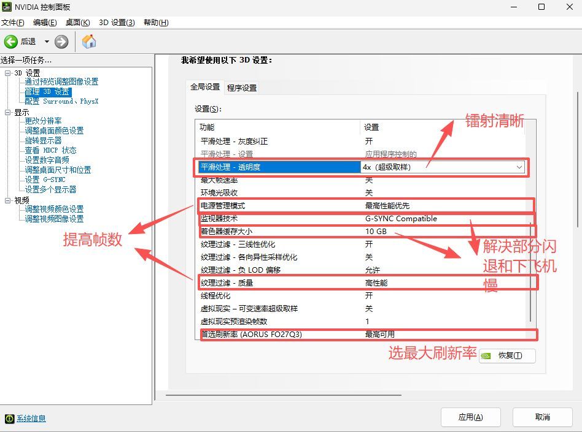This screenshot has height=432, width=582.
Task: Select the 着色器缓存大小 row
Action: (x=363, y=232)
